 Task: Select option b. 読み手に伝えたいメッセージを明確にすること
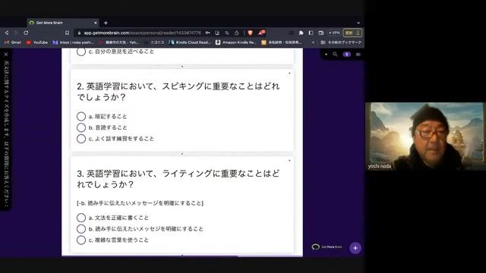point(81,229)
